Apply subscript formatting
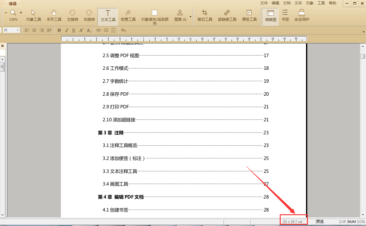366x226 pixels. (89, 30)
